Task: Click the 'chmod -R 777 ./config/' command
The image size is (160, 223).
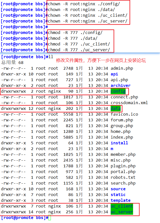Action: tap(75, 32)
